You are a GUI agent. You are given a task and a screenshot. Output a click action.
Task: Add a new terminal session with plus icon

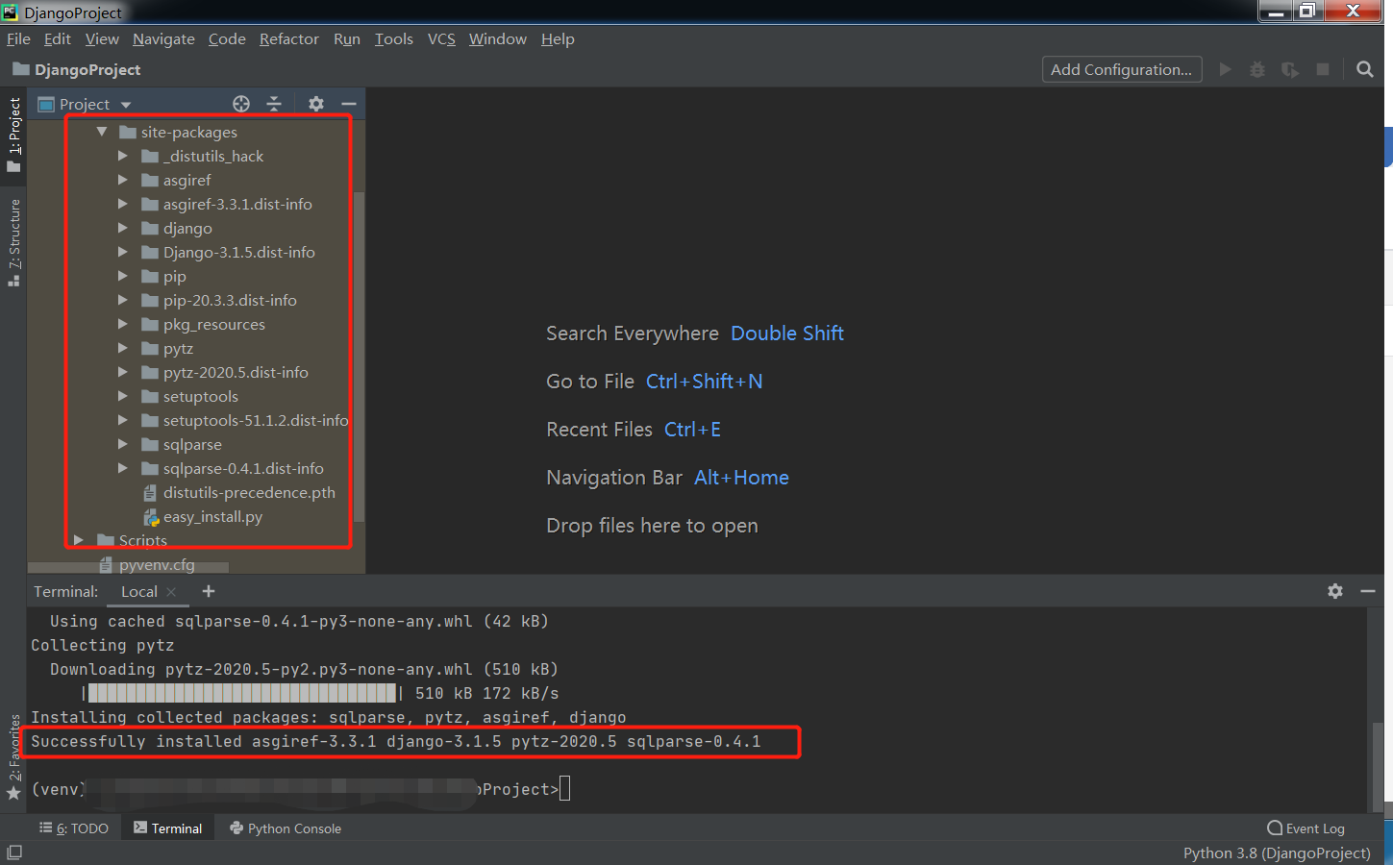coord(209,591)
